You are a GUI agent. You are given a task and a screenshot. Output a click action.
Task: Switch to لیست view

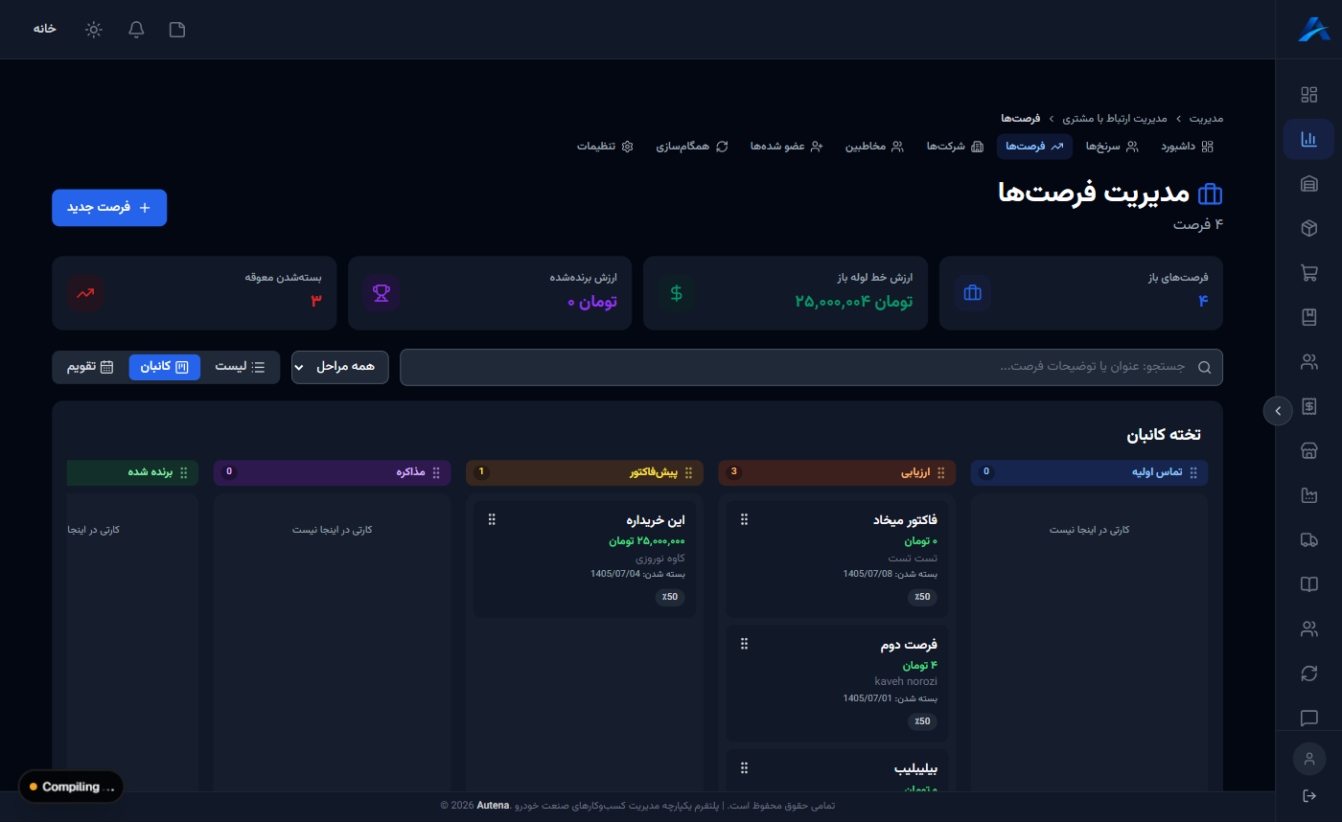point(240,367)
